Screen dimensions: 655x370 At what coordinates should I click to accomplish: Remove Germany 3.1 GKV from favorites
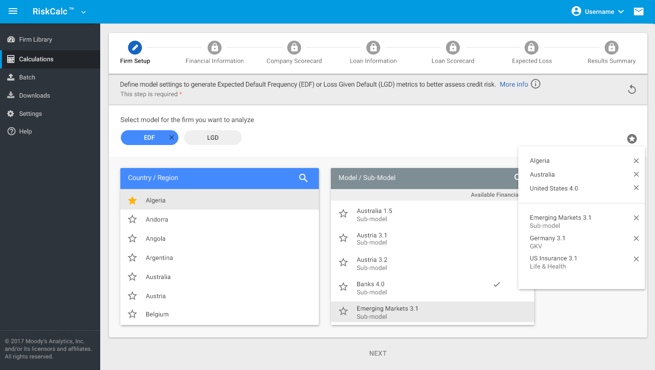coord(636,238)
